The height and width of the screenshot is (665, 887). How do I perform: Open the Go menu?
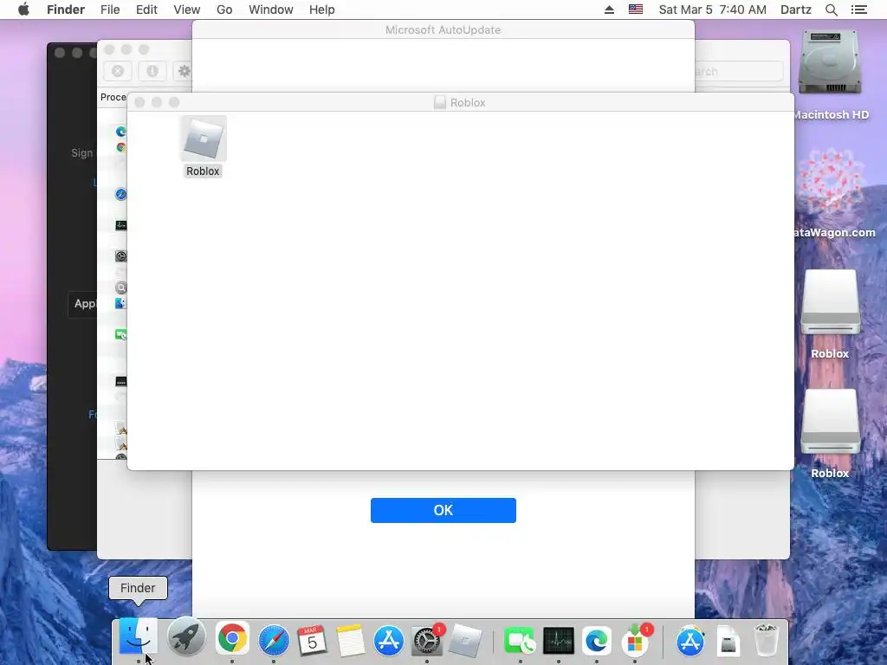224,10
